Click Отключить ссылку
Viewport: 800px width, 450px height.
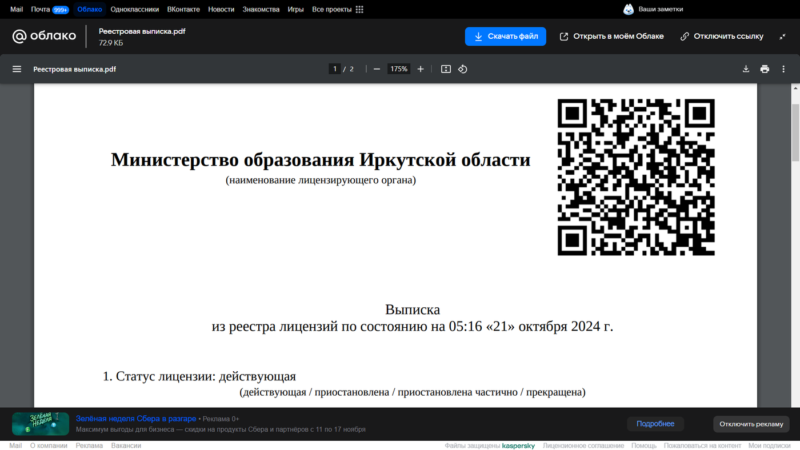tap(722, 37)
